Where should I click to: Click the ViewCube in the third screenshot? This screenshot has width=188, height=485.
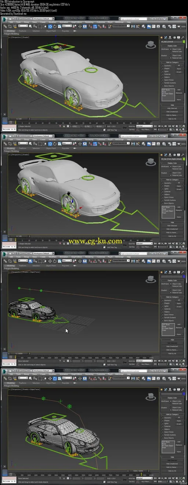[150, 280]
